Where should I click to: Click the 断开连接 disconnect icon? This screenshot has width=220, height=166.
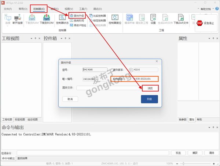pyautogui.click(x=18, y=19)
